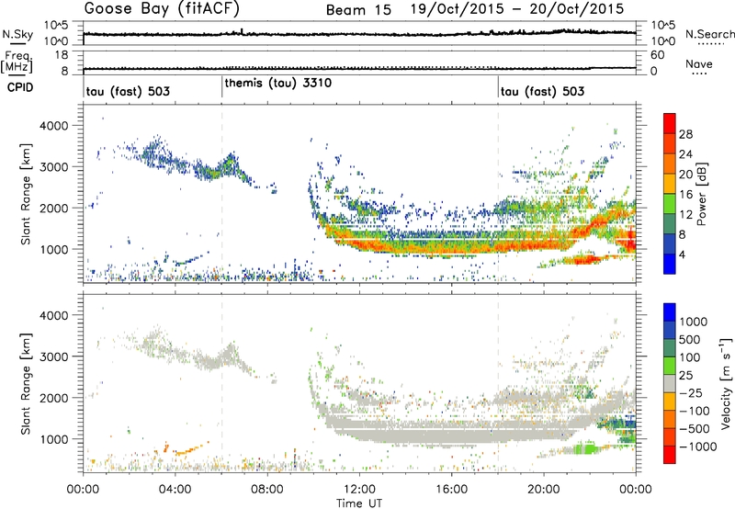Click the '28' power scale value

[685, 134]
